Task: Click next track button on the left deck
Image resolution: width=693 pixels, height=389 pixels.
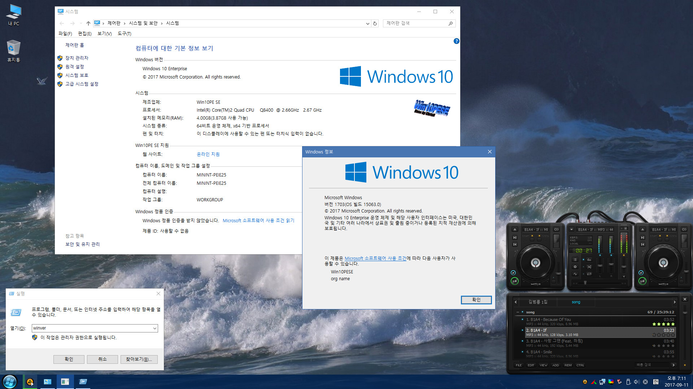Action: [515, 237]
